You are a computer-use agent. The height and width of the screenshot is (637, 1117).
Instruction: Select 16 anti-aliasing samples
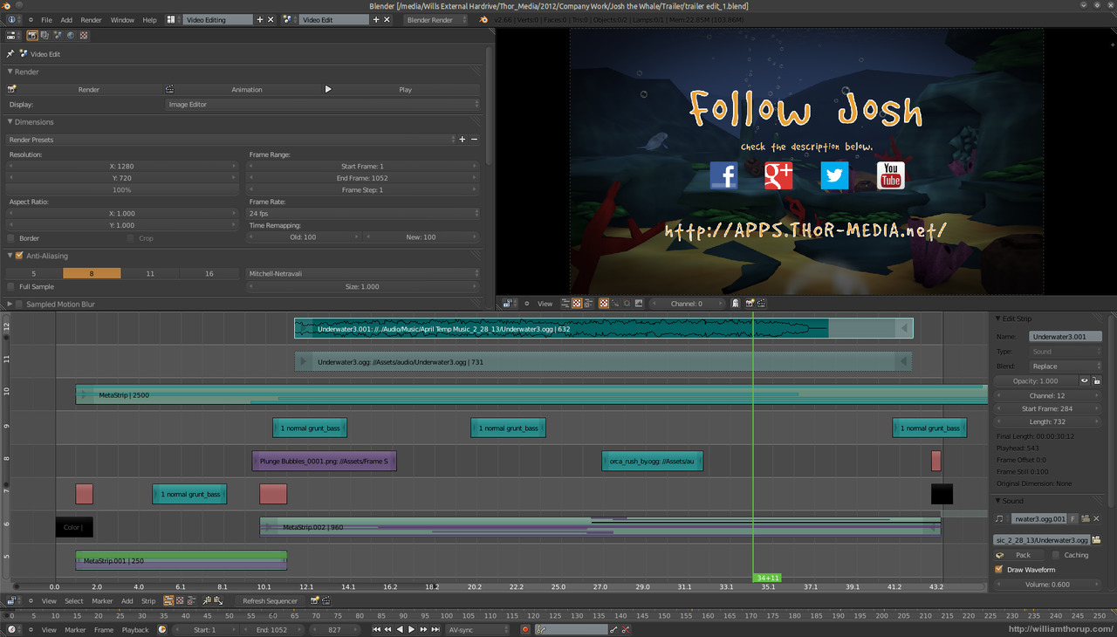tap(209, 274)
